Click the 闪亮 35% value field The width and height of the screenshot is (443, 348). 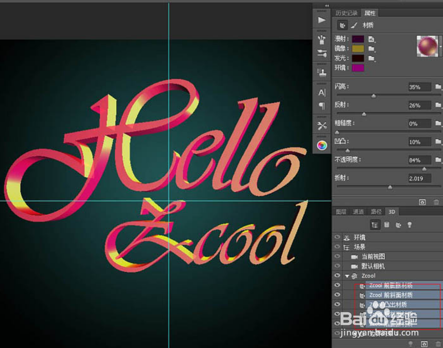pyautogui.click(x=420, y=87)
